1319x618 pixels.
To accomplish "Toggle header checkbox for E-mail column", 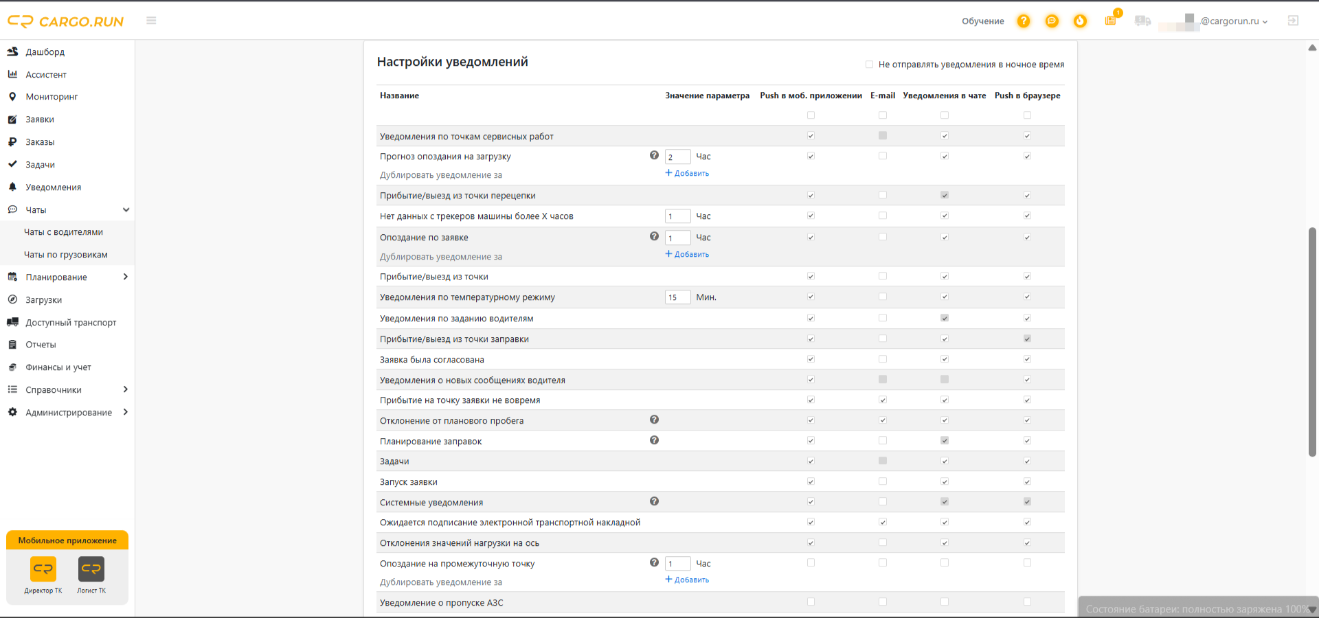I will pyautogui.click(x=883, y=115).
